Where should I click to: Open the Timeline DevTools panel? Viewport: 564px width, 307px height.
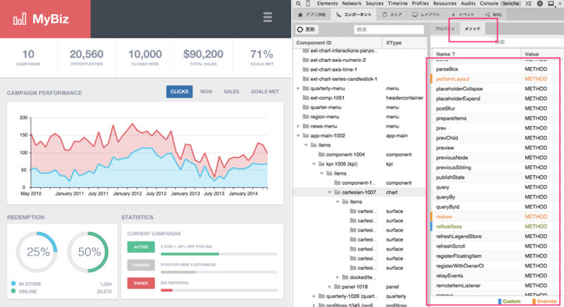click(398, 4)
